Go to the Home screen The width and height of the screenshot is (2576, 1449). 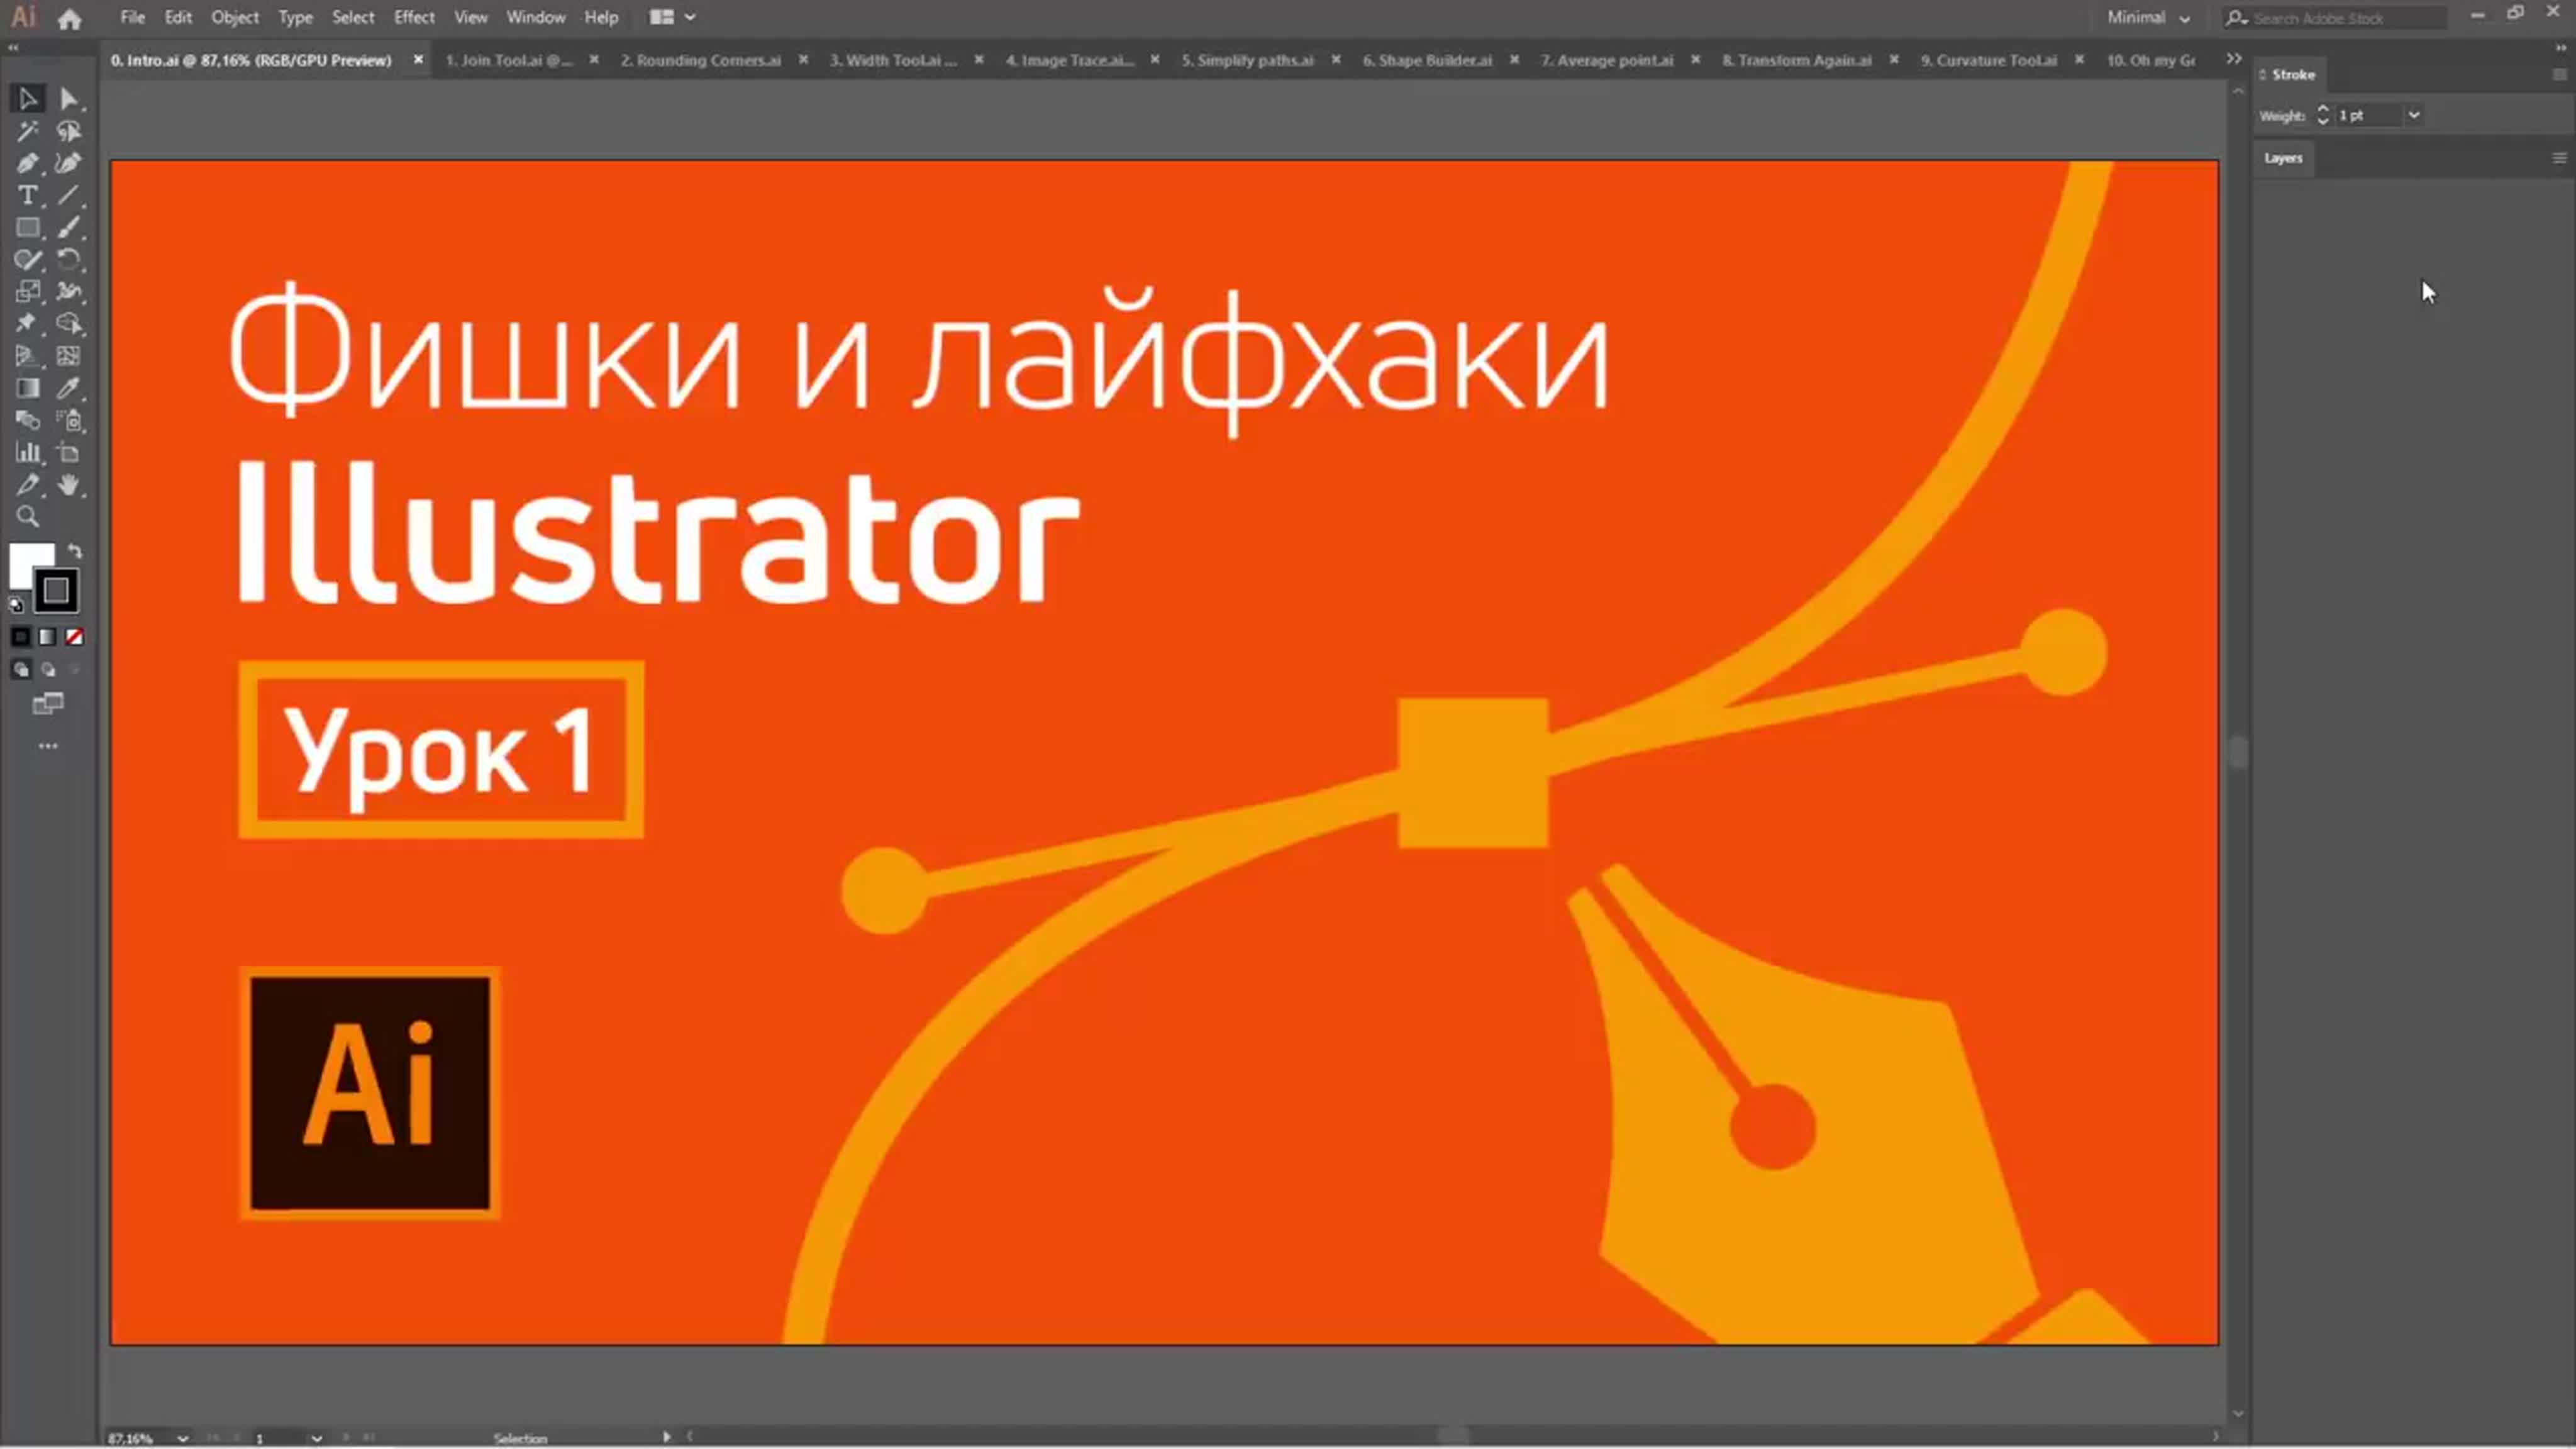[x=69, y=18]
